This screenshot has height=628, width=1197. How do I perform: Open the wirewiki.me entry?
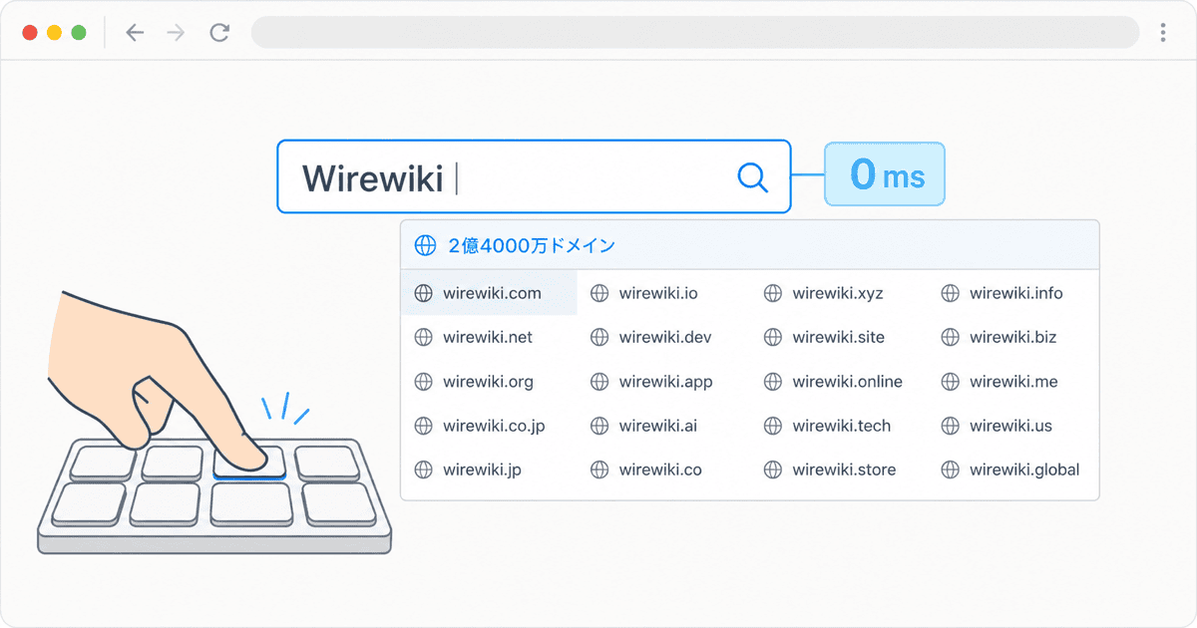[x=1013, y=382]
